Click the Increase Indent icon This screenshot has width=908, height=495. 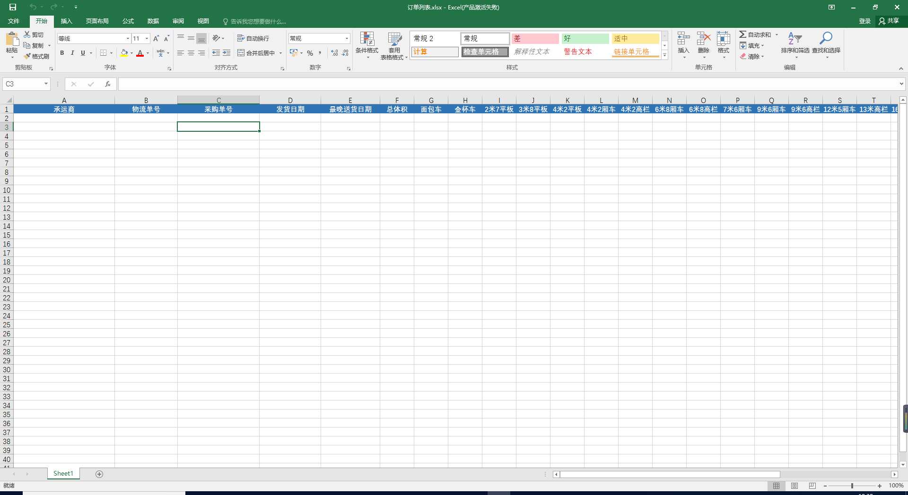click(227, 53)
